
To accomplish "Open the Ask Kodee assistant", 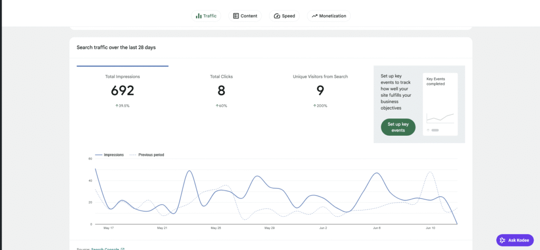I will pyautogui.click(x=515, y=240).
